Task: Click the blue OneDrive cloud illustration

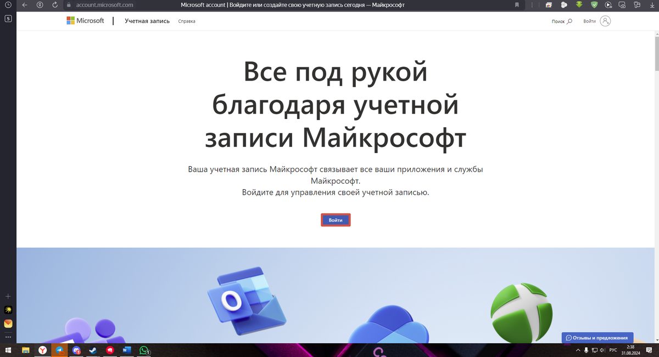Action: pos(389,324)
